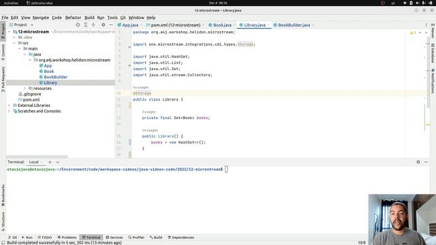Open the Notifications tool window
This screenshot has height=245, width=436.
coord(433,81)
